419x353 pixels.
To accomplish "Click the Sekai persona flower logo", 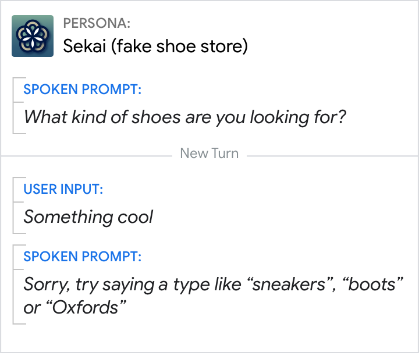I will (x=33, y=36).
